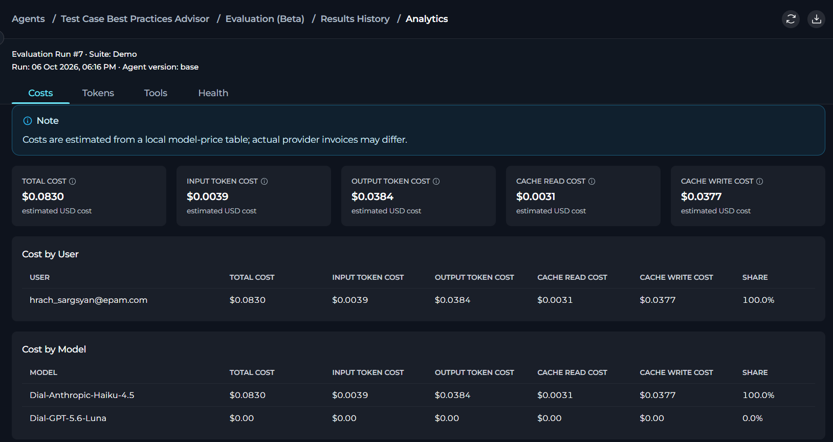833x442 pixels.
Task: Click the Dial-Anthropic-Haiku-4.5 model row
Action: (418, 395)
